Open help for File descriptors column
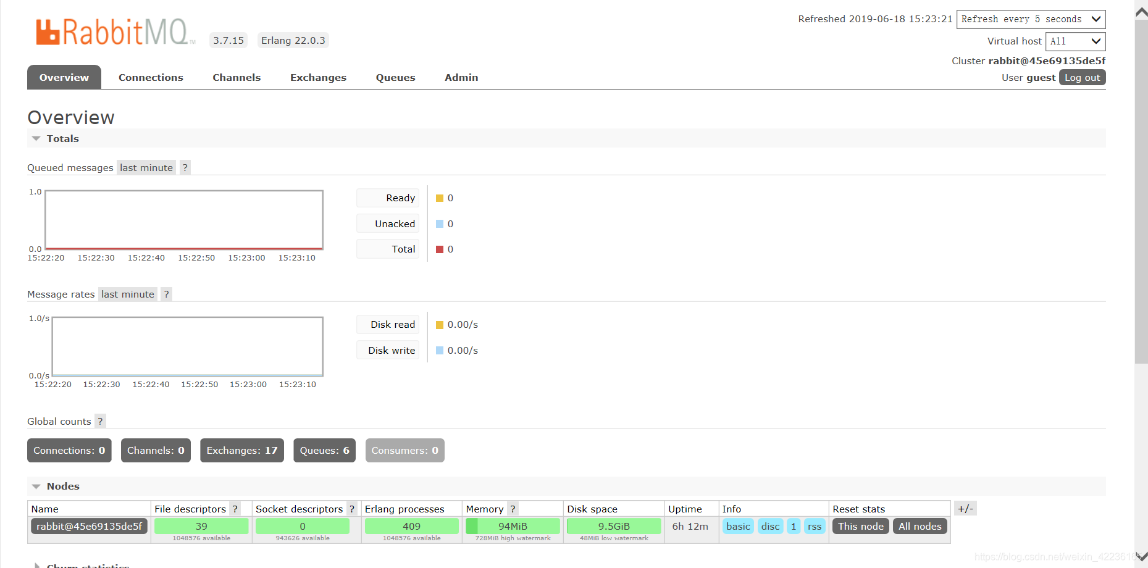 point(235,509)
